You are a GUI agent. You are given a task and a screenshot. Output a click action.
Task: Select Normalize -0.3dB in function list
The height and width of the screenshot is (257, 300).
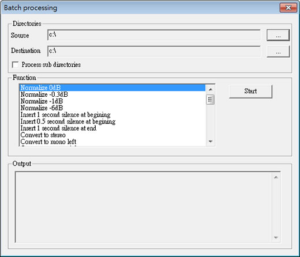coord(112,95)
